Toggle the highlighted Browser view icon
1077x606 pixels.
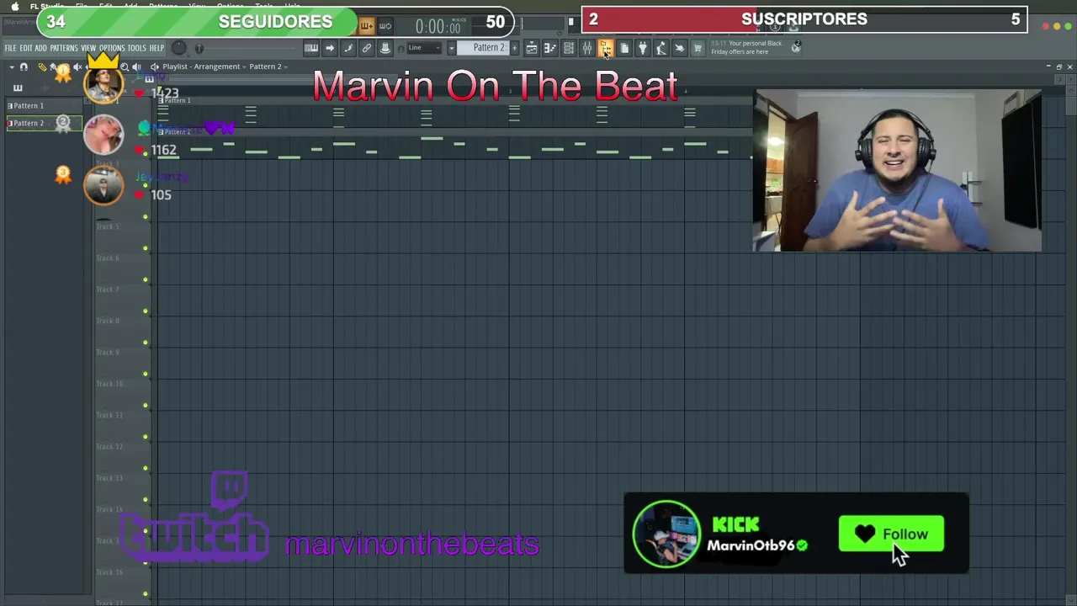(x=606, y=48)
